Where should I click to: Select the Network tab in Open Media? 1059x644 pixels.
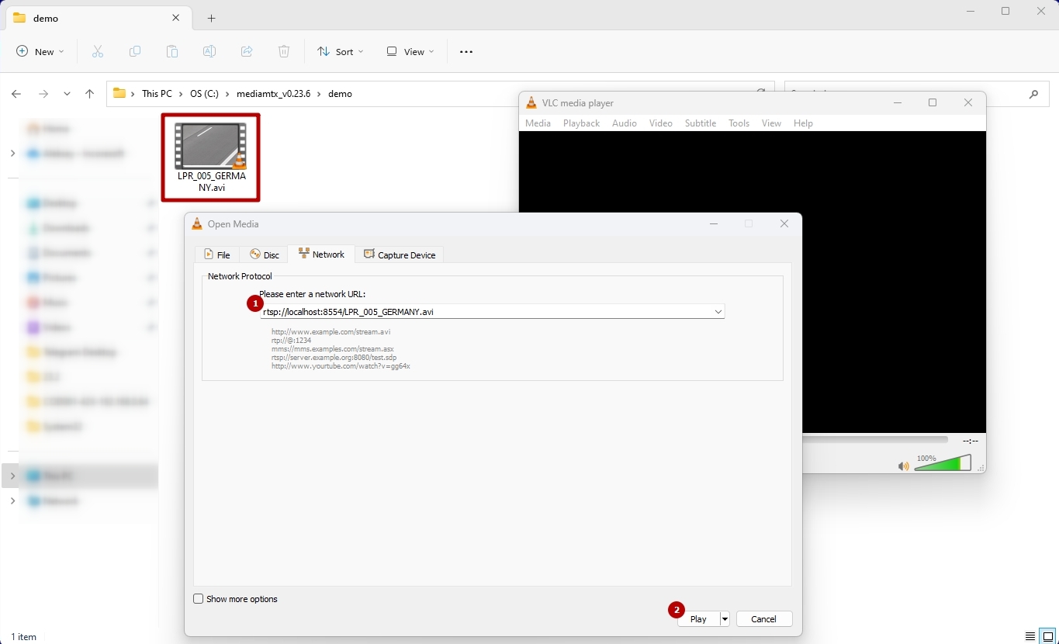pos(321,254)
